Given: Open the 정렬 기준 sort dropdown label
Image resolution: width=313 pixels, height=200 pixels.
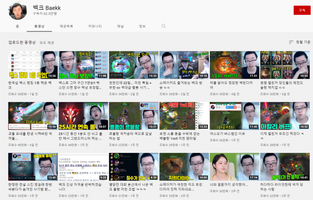Looking at the screenshot, I should point(303,42).
